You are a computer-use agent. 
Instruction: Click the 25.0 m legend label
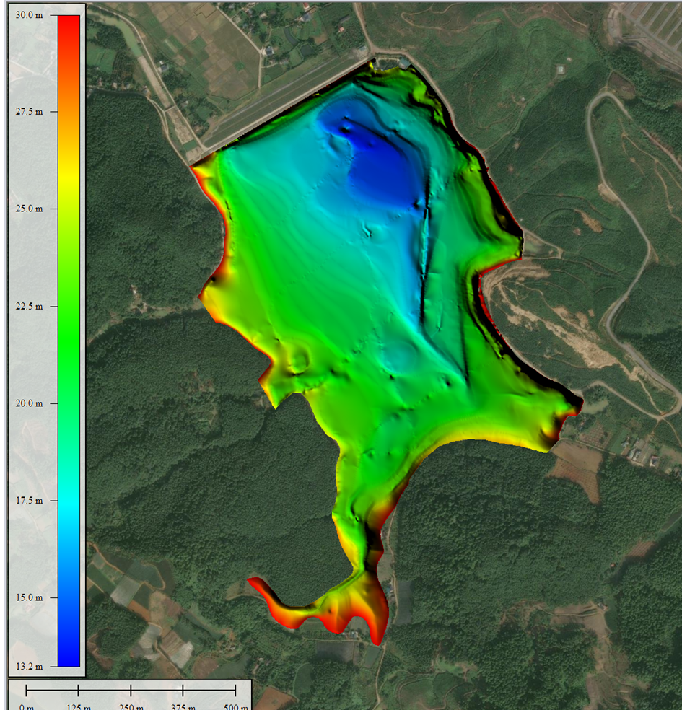point(30,209)
